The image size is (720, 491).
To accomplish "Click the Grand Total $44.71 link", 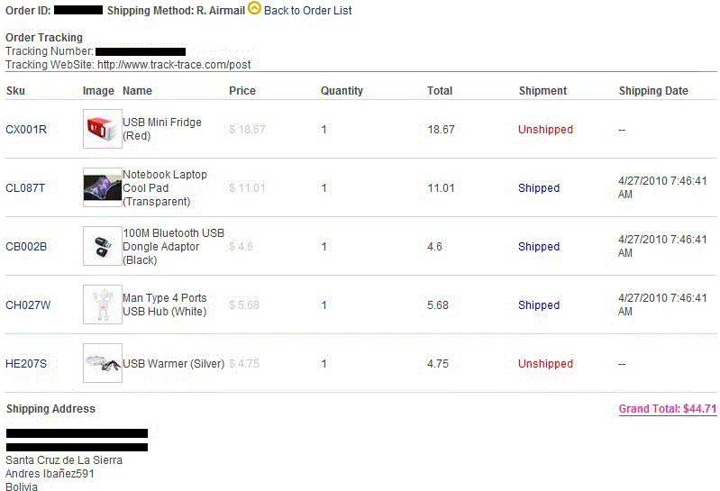I will point(668,409).
